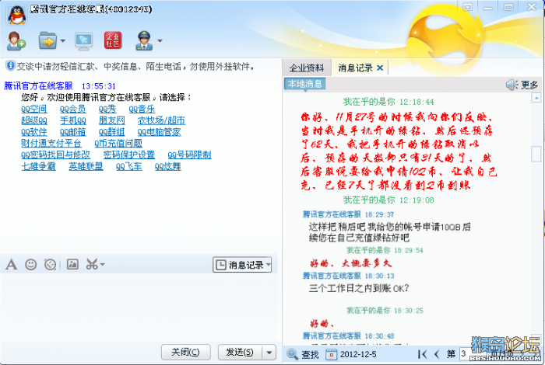Expand the officer icon dropdown arrow
The width and height of the screenshot is (545, 365).
coord(160,41)
